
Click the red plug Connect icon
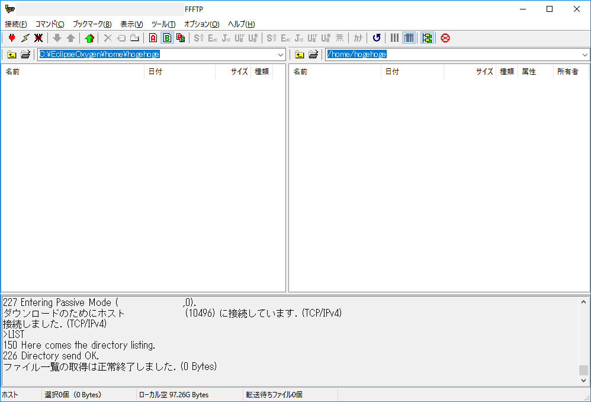12,38
